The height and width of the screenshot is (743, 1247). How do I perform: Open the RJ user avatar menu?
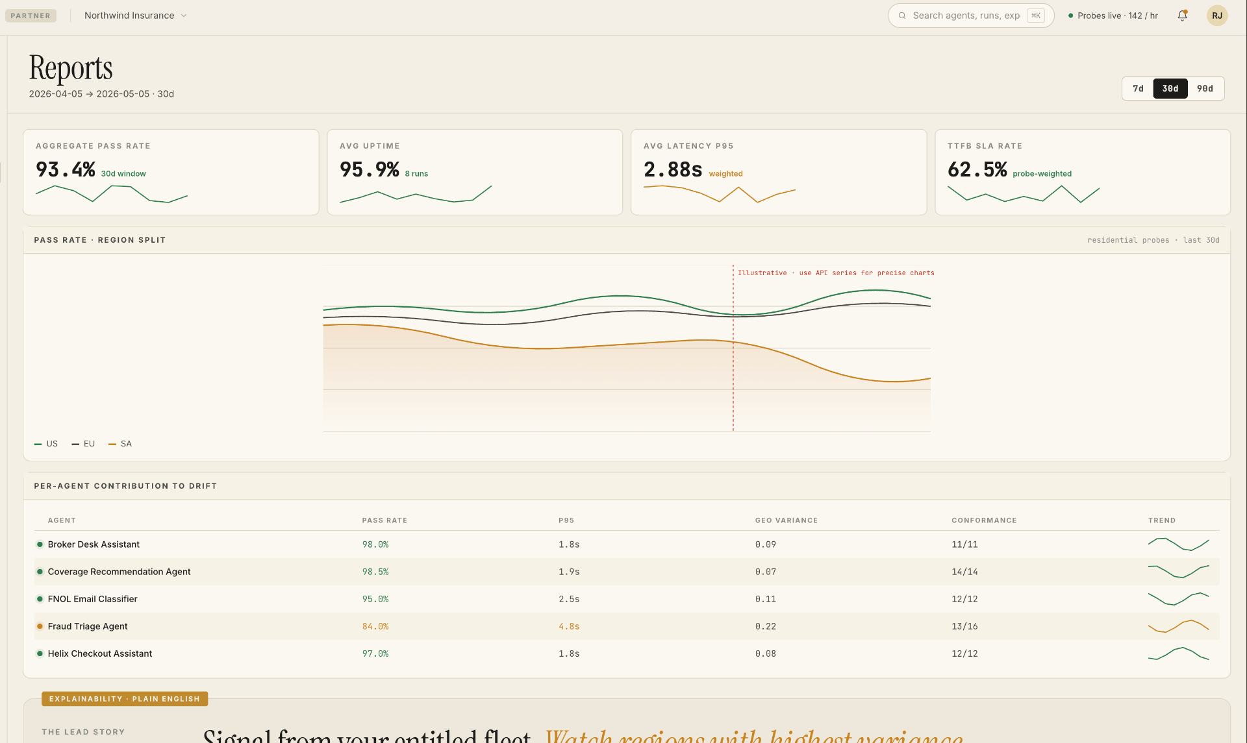tap(1217, 16)
